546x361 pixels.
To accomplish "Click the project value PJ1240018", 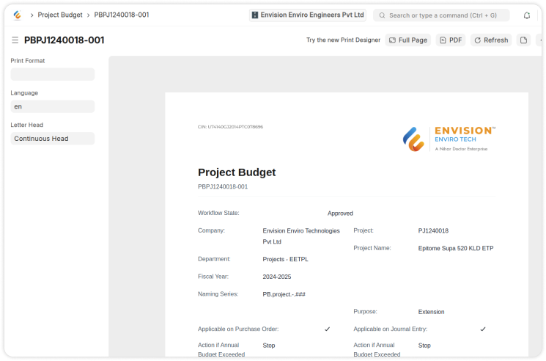I will [433, 230].
